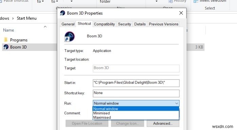The height and width of the screenshot is (130, 237).
Task: Collapse the Run combo box arrow
Action: click(176, 103)
